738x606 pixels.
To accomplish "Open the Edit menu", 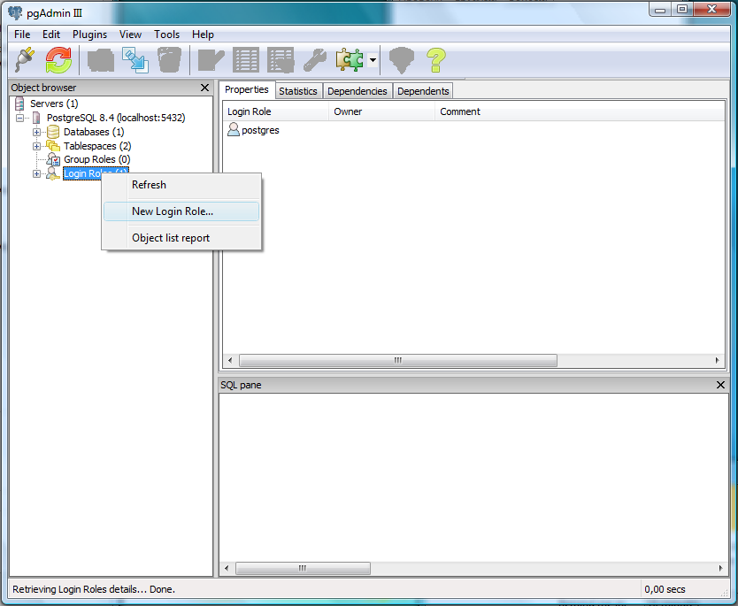I will click(50, 35).
